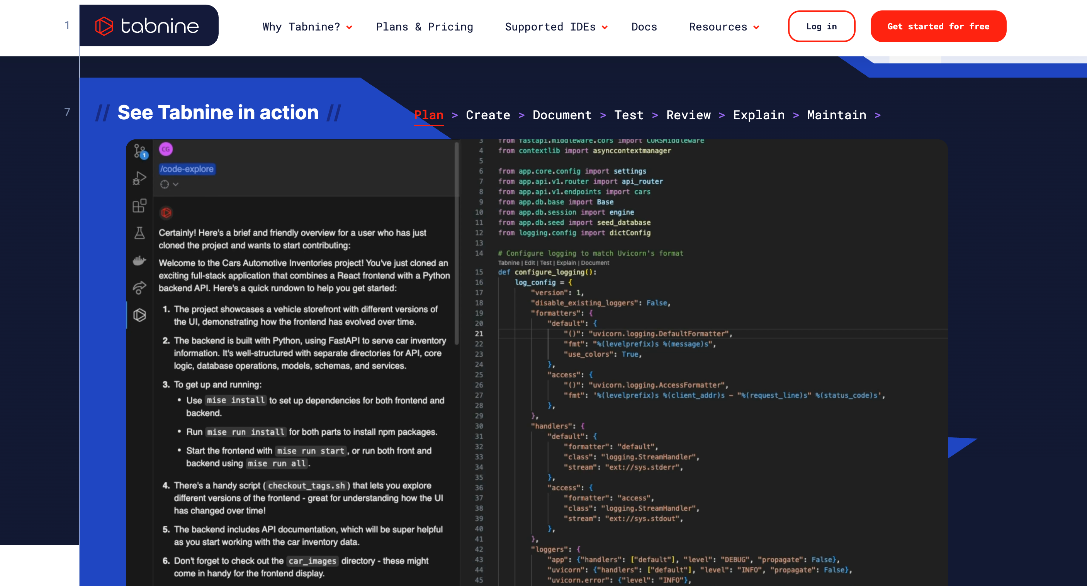Switch to the Review tab

tap(688, 115)
